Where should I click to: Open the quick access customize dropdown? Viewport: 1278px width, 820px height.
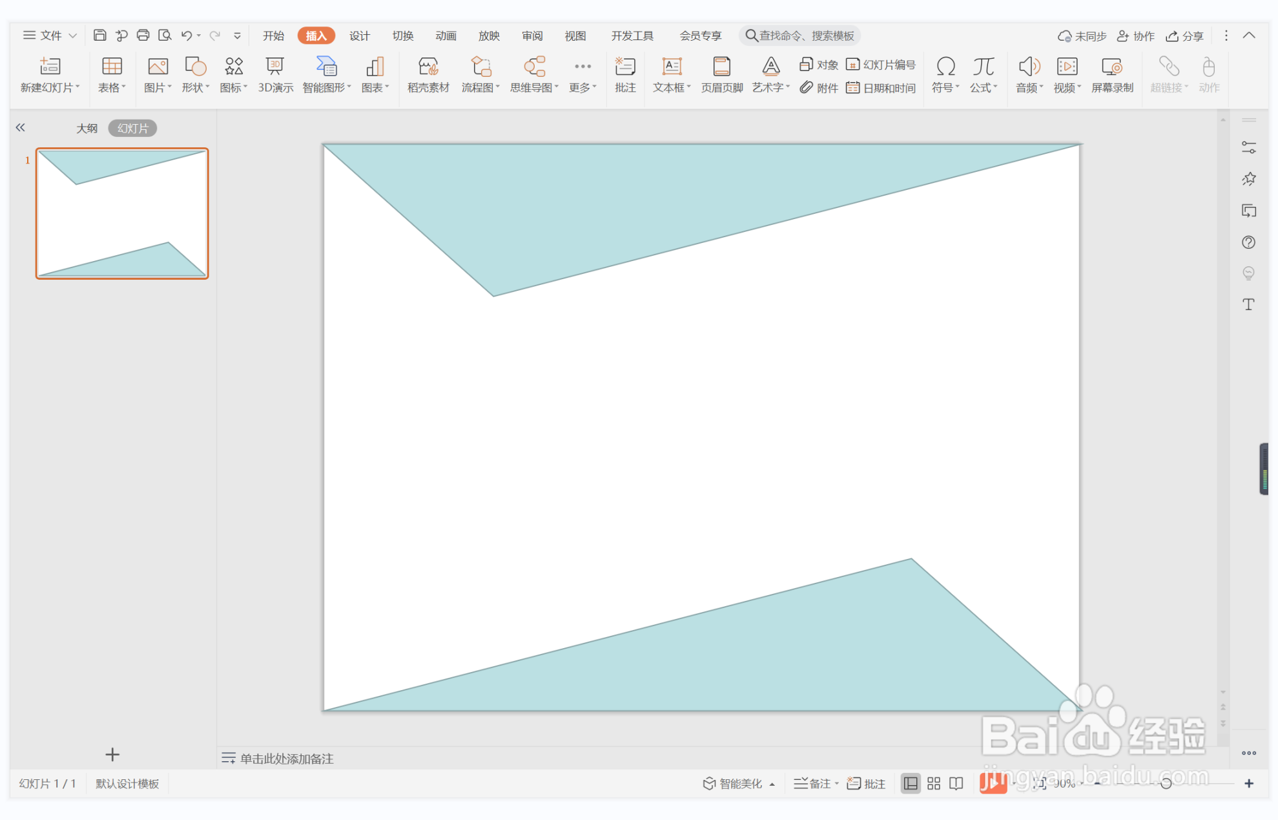238,36
